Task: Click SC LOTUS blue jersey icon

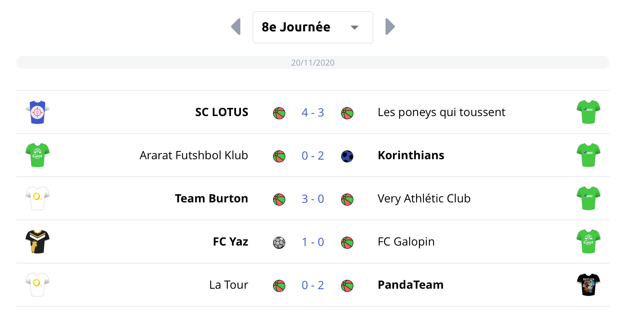Action: [37, 112]
